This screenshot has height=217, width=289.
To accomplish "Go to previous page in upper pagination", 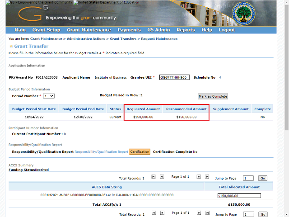I will point(162,177).
